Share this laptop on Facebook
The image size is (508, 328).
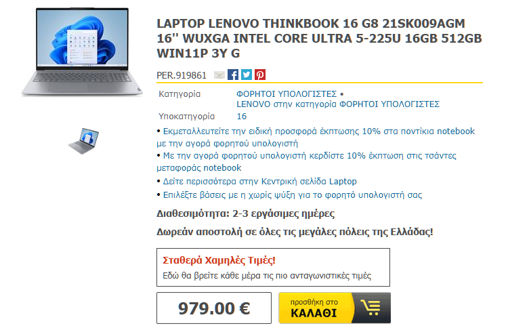(232, 75)
